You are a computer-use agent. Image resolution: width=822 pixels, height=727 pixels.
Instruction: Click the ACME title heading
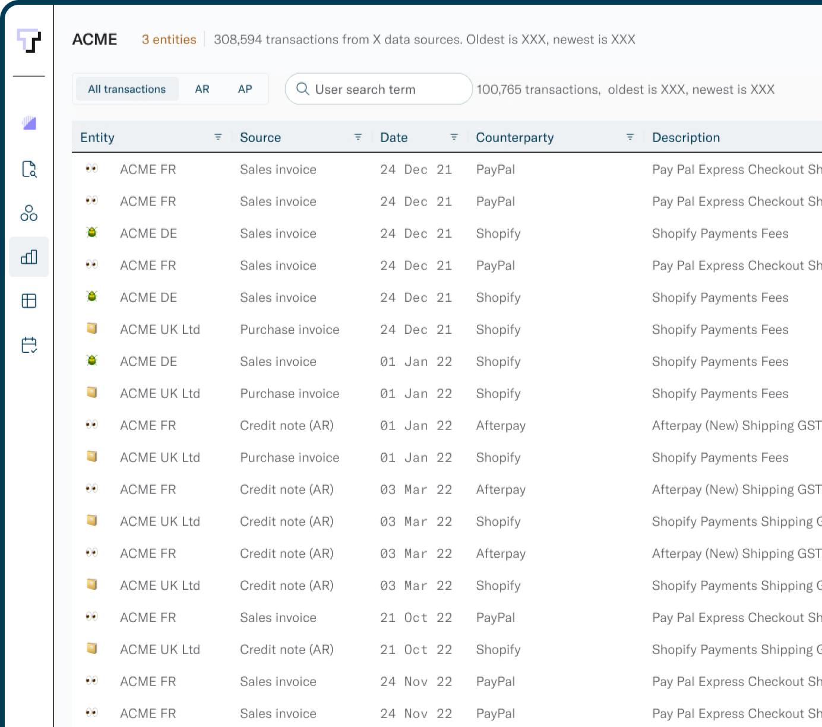[94, 39]
